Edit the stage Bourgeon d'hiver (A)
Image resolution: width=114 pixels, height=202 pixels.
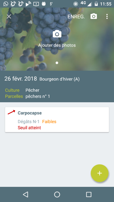(60, 79)
